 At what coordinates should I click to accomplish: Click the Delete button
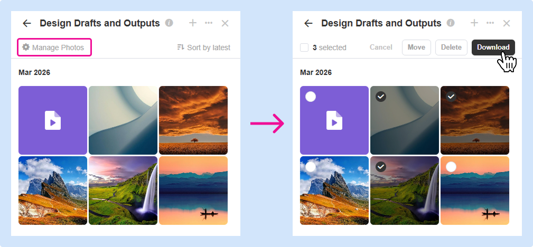point(451,47)
